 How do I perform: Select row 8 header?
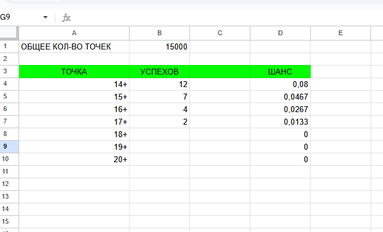pyautogui.click(x=10, y=134)
